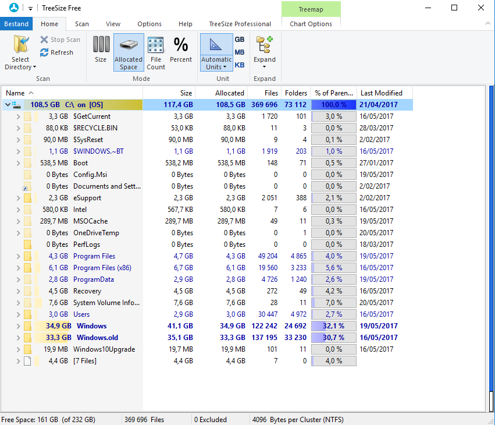Click the 100,0 % root percent bar

pos(334,105)
